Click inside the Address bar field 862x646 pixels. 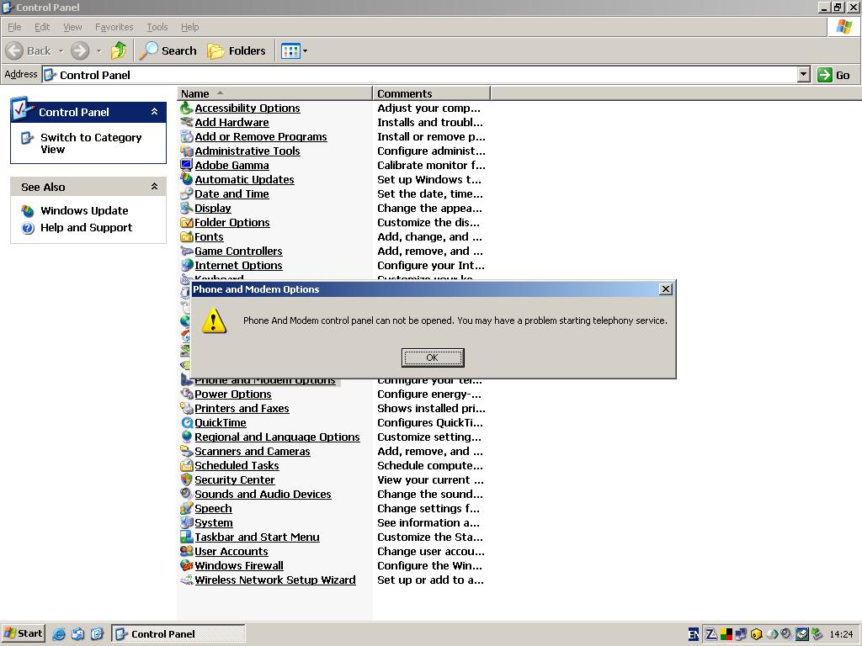coord(420,75)
